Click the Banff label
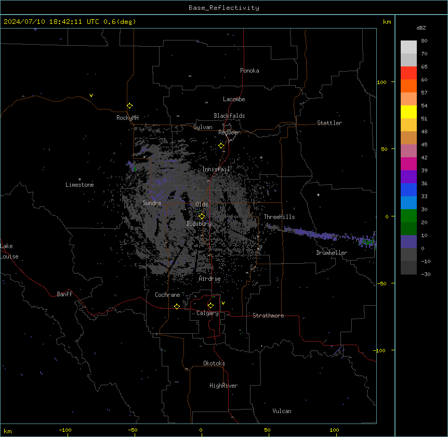 [x=64, y=294]
